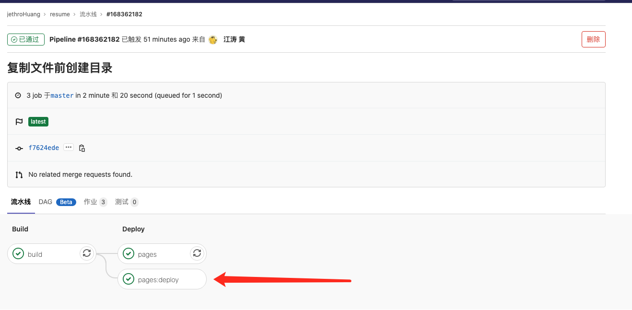The image size is (632, 310).
Task: Click the Deploy stage heading
Action: pos(133,229)
